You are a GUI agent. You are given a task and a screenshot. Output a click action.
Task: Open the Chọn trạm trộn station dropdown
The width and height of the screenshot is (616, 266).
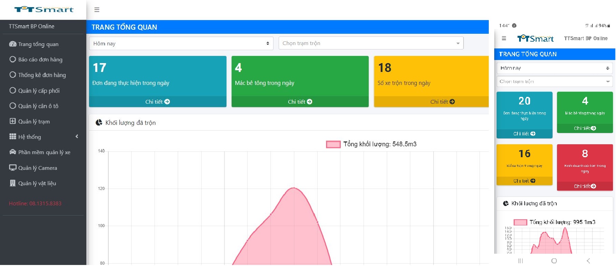point(371,43)
